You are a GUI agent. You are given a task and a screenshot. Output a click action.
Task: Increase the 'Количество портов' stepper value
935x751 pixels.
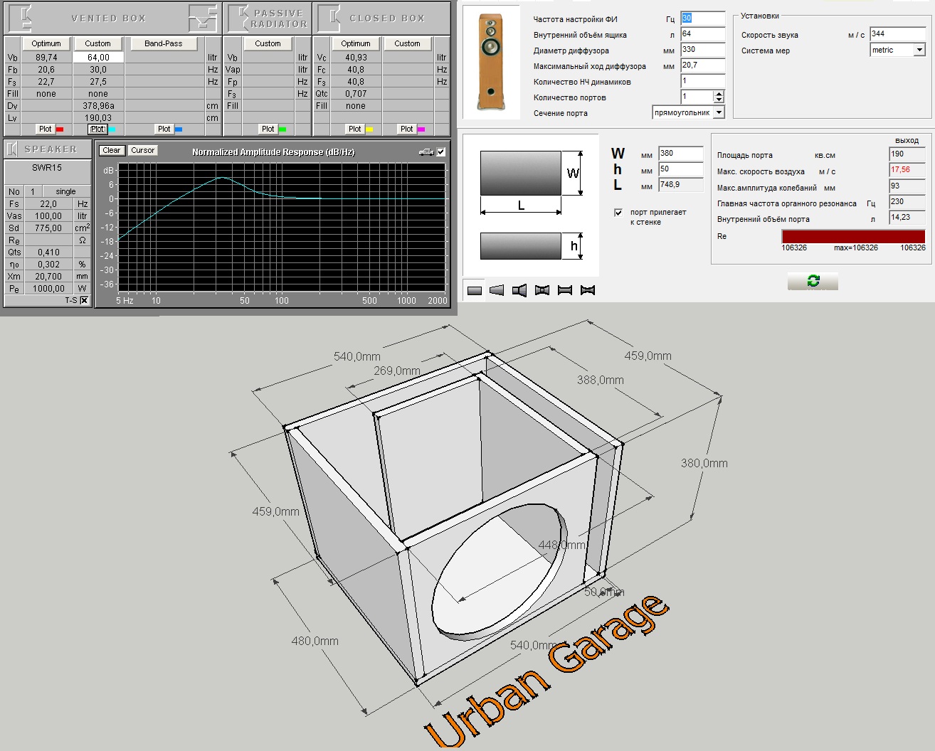[719, 94]
